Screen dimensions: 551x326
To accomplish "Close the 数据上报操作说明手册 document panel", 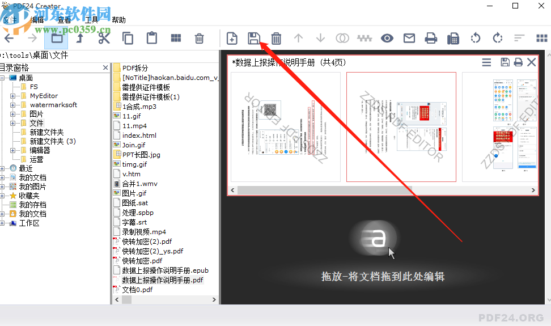I will (x=532, y=62).
